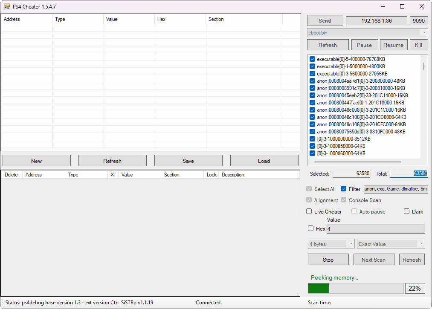Toggle anon:00080075650d 48KB section checkbox

(x=312, y=132)
